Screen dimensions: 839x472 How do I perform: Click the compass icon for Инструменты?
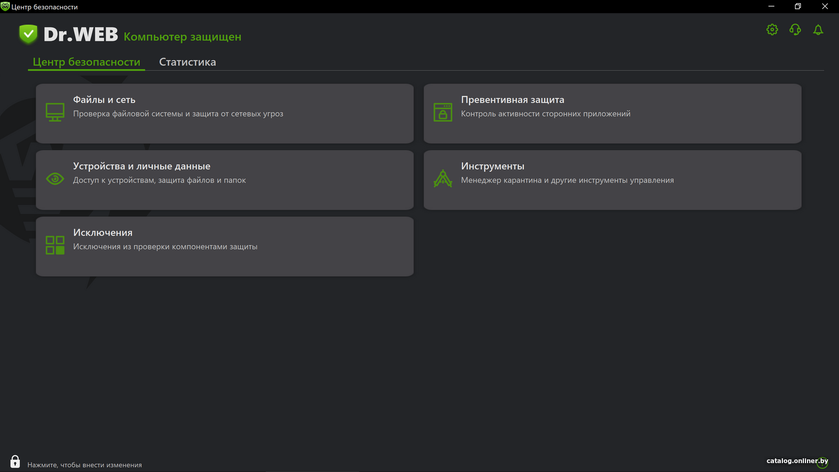coord(443,178)
